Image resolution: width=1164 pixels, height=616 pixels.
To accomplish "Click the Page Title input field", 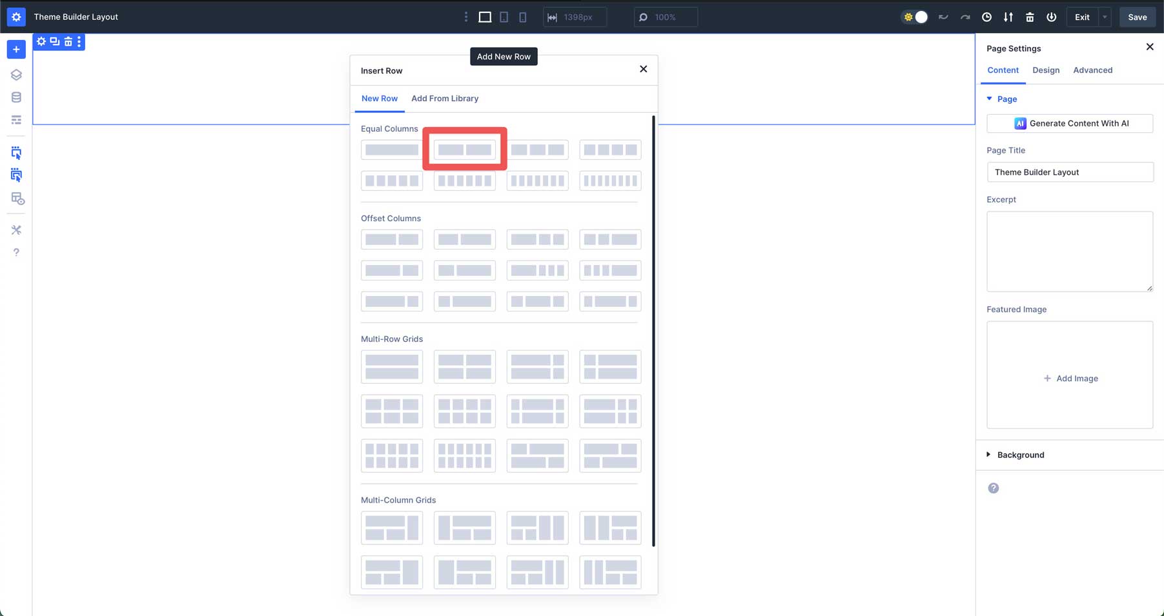I will point(1070,172).
